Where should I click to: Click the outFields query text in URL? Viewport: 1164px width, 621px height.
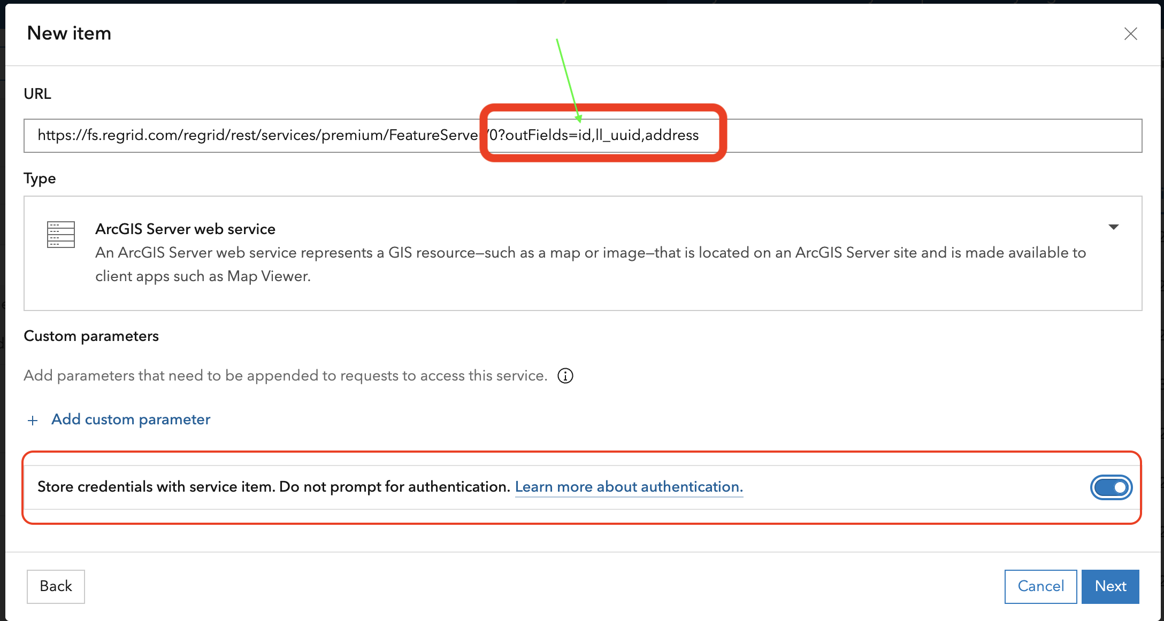(594, 135)
